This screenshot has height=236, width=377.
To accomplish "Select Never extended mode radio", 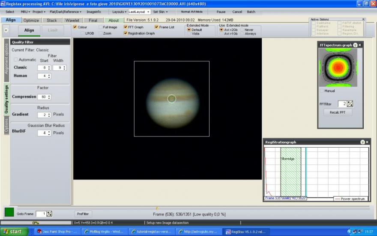I will (242, 30).
